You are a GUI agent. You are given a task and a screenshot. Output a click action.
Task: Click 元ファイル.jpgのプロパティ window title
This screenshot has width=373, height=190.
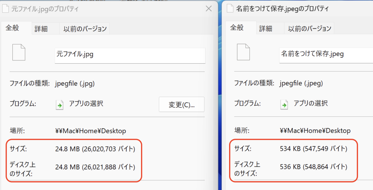tap(45, 9)
